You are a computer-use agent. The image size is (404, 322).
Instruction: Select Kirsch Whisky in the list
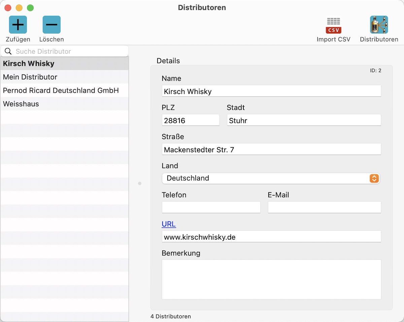[x=64, y=64]
